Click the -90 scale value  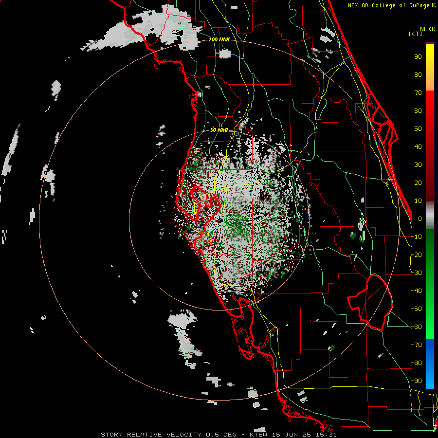pyautogui.click(x=416, y=381)
